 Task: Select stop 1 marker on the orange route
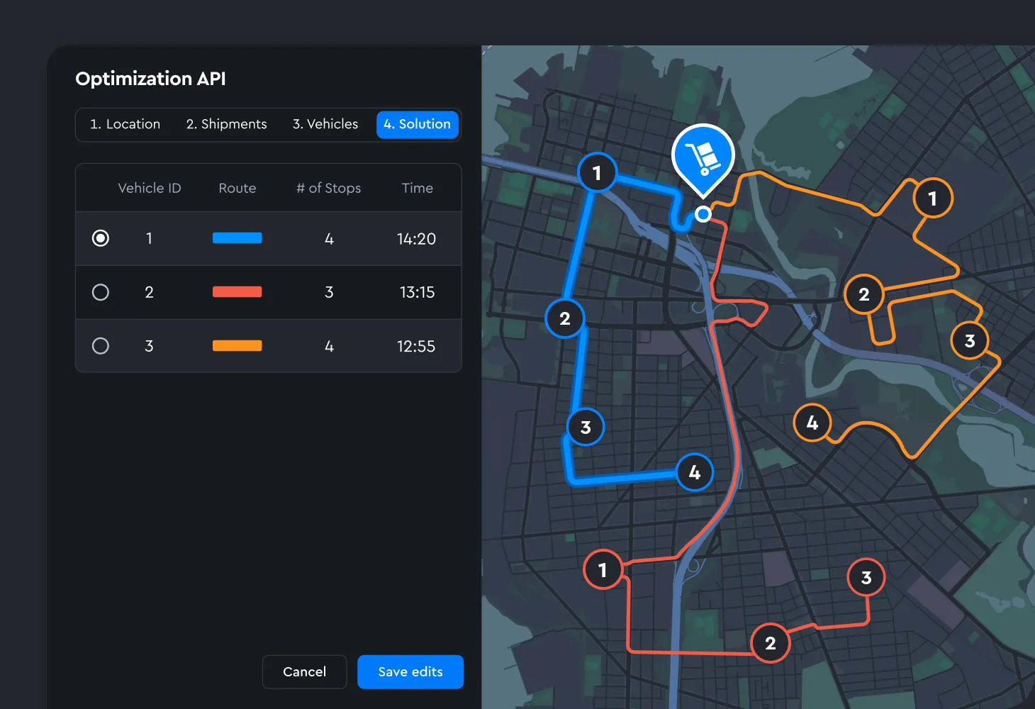click(934, 199)
